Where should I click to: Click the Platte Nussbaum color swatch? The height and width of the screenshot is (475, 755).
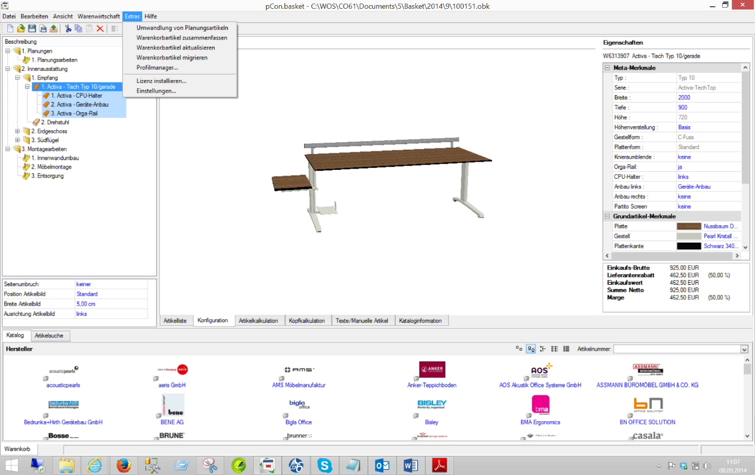688,226
